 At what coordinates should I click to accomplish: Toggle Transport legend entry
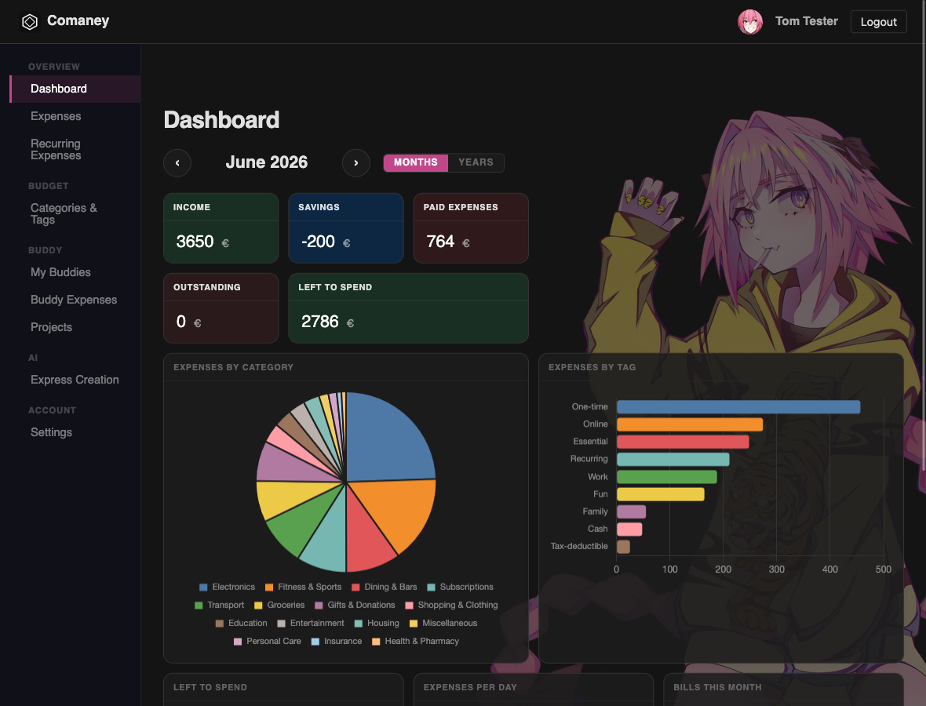click(219, 605)
